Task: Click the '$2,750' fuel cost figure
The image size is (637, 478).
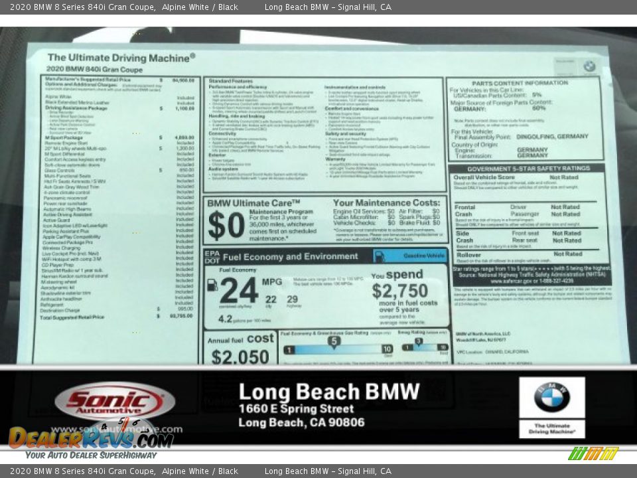Action: 399,291
